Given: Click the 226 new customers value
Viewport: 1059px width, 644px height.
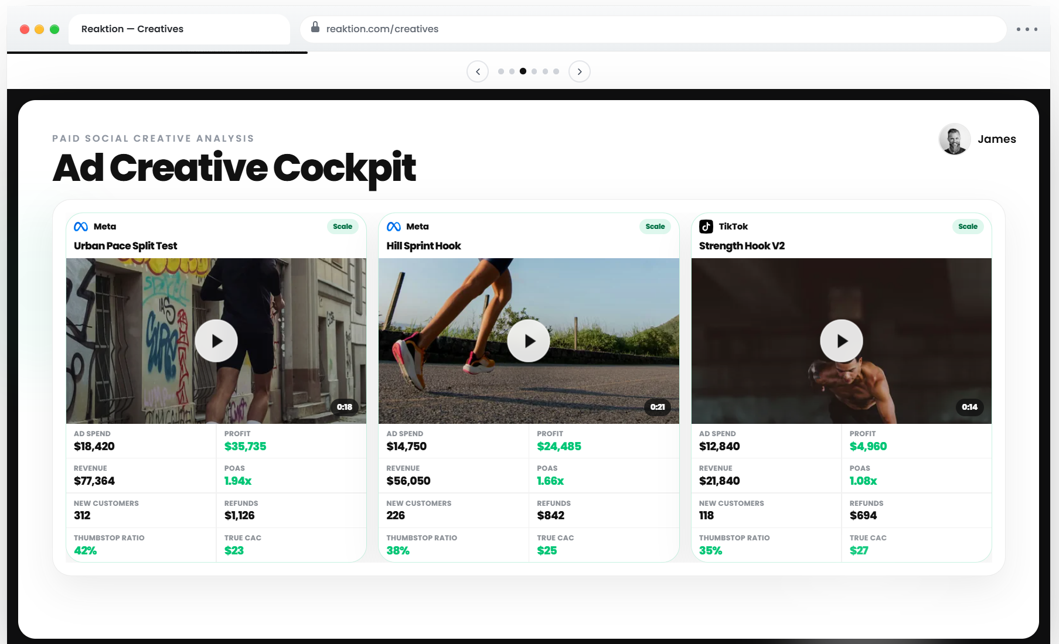Looking at the screenshot, I should (x=396, y=515).
